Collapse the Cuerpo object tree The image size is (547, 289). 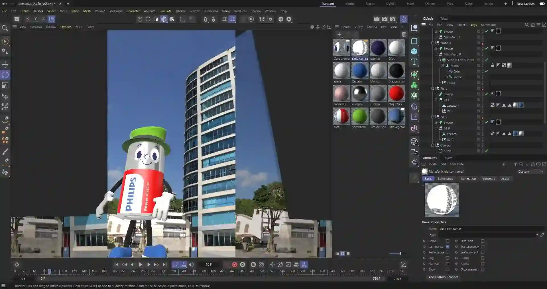coord(432,145)
